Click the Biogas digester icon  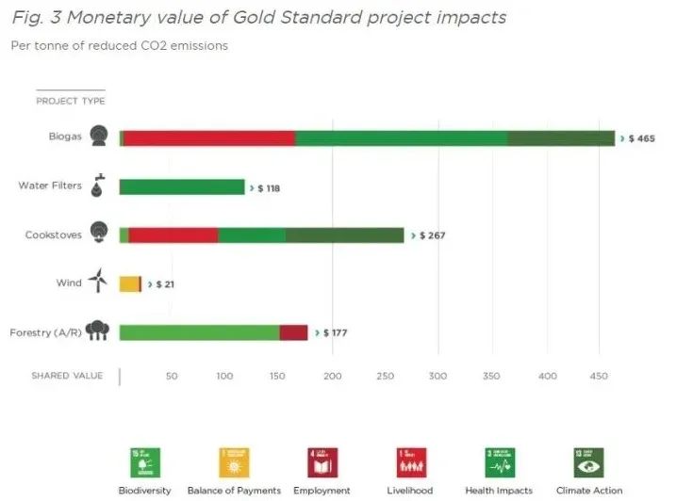tap(97, 136)
